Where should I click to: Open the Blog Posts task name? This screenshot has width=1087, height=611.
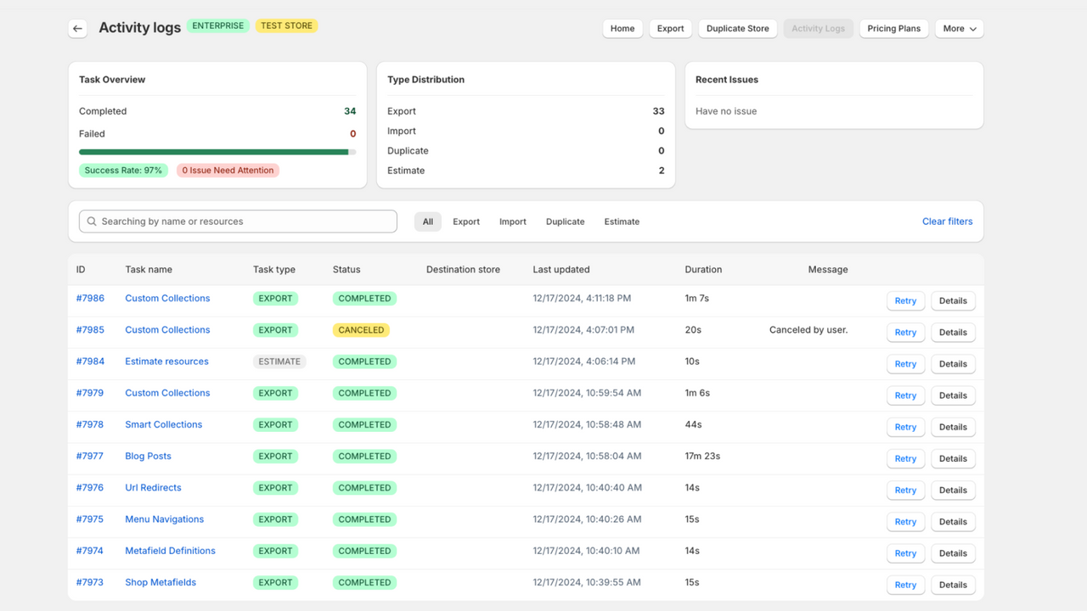pyautogui.click(x=149, y=456)
